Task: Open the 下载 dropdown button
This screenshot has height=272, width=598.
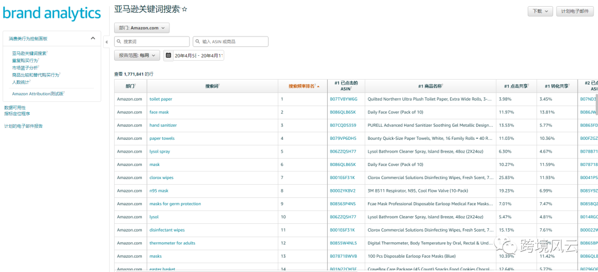Action: click(540, 12)
